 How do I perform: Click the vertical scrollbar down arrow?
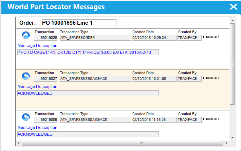[x=233, y=138]
